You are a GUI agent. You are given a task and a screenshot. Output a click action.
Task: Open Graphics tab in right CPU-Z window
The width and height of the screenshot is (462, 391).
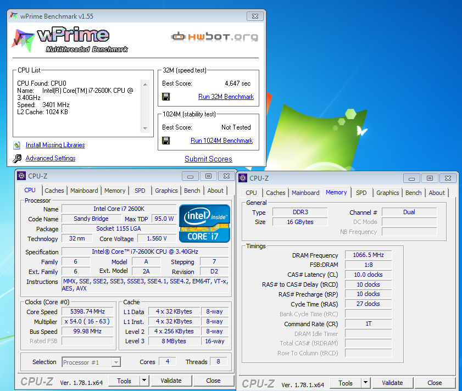pyautogui.click(x=387, y=193)
